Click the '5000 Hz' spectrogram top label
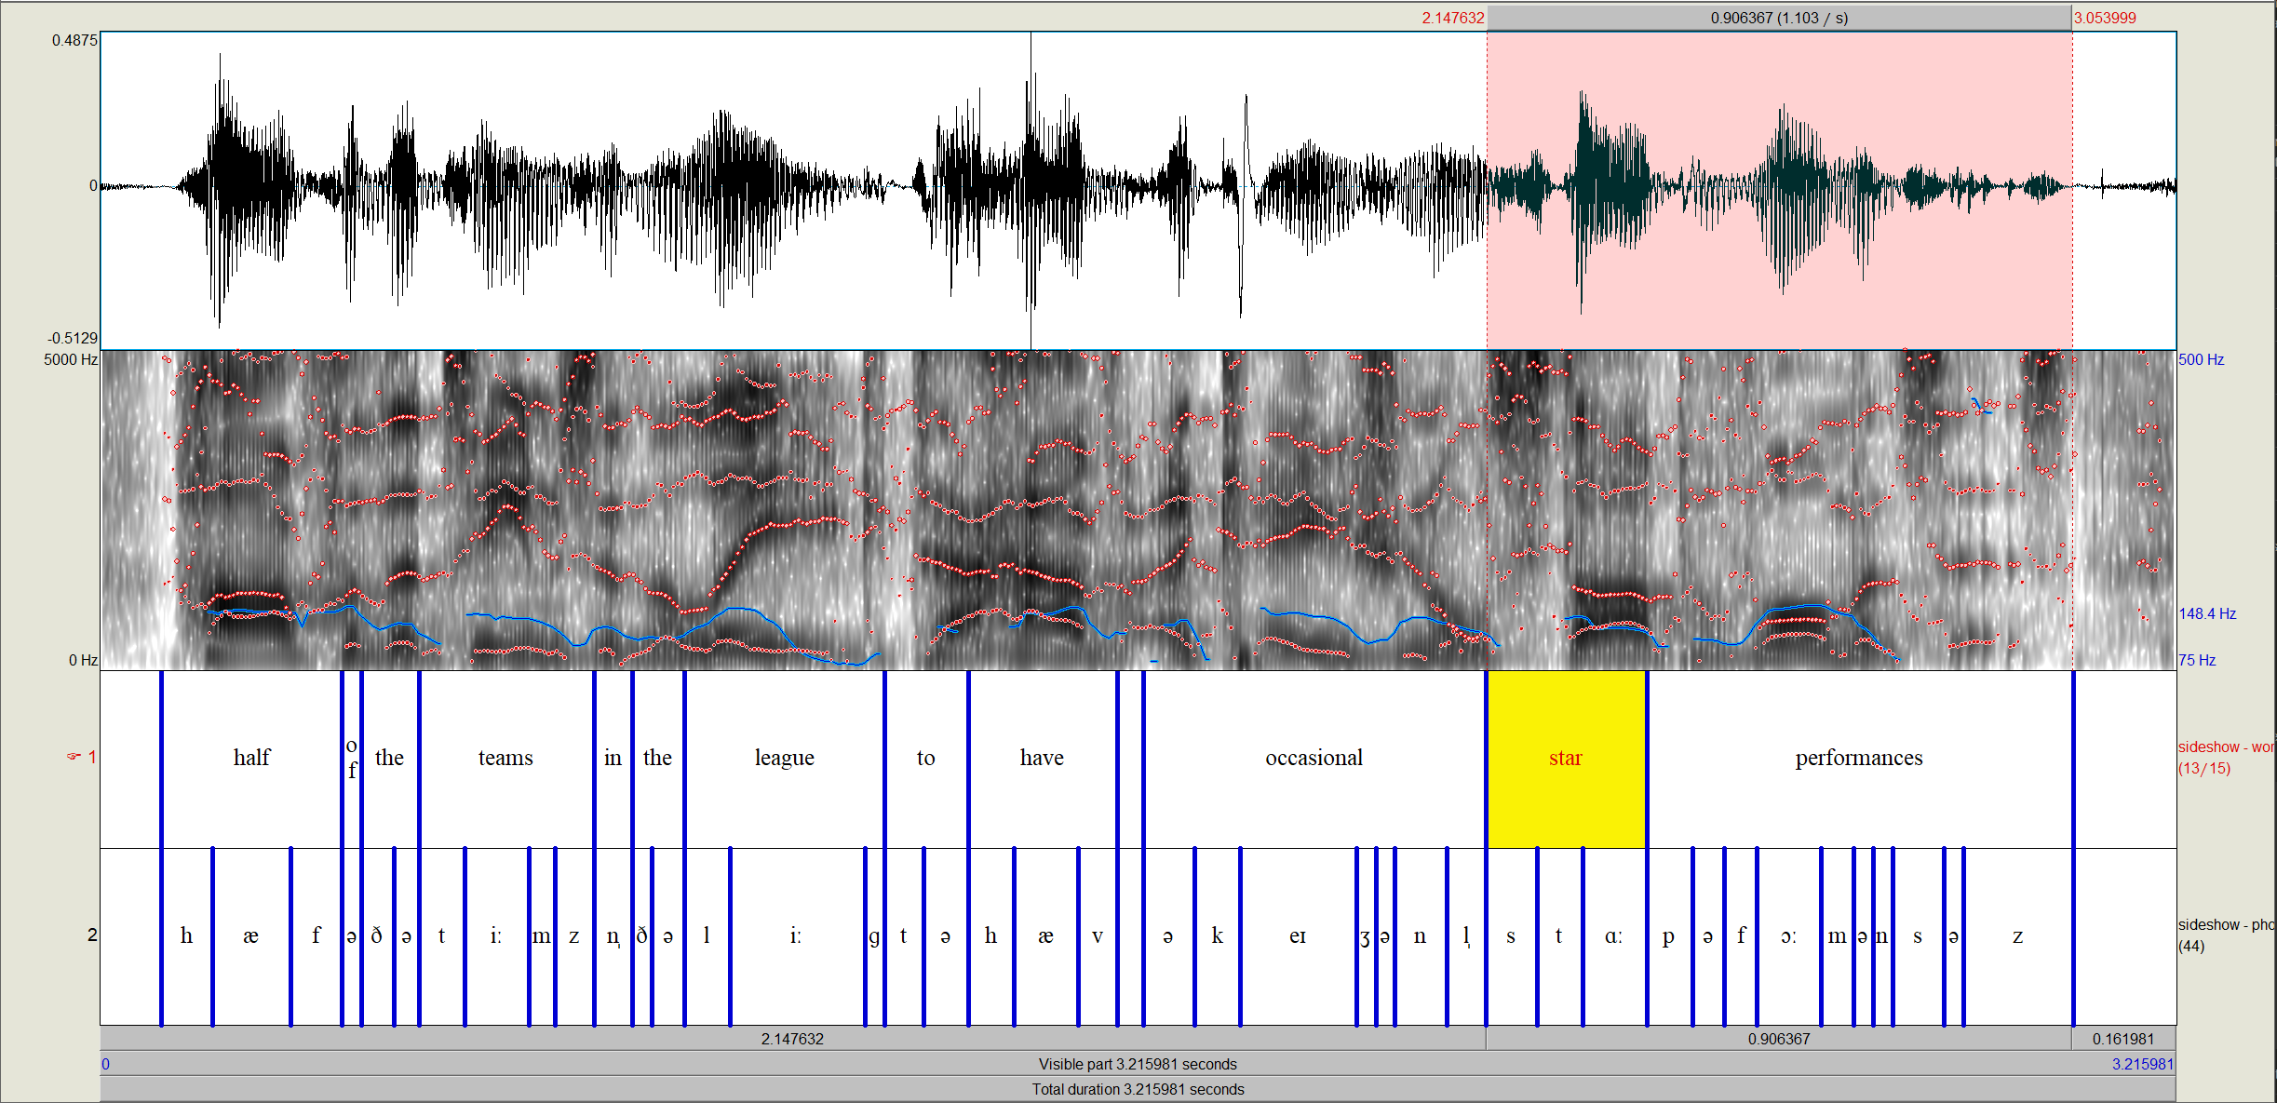Viewport: 2277px width, 1103px height. [71, 359]
